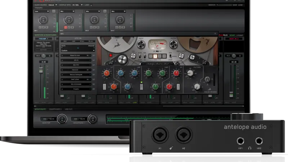
Task: Mute the Headphone 1 output
Action: (82, 119)
